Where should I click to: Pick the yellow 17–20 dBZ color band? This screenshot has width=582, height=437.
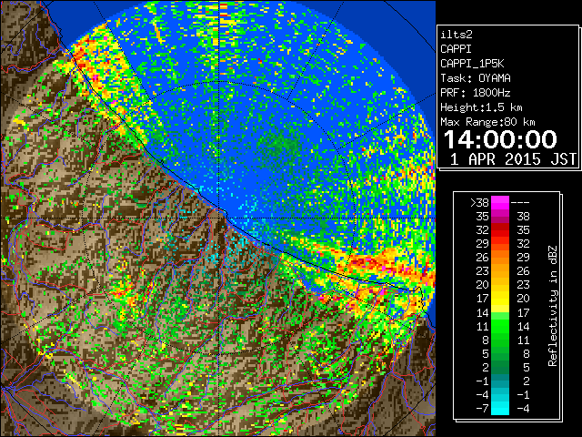pos(500,299)
